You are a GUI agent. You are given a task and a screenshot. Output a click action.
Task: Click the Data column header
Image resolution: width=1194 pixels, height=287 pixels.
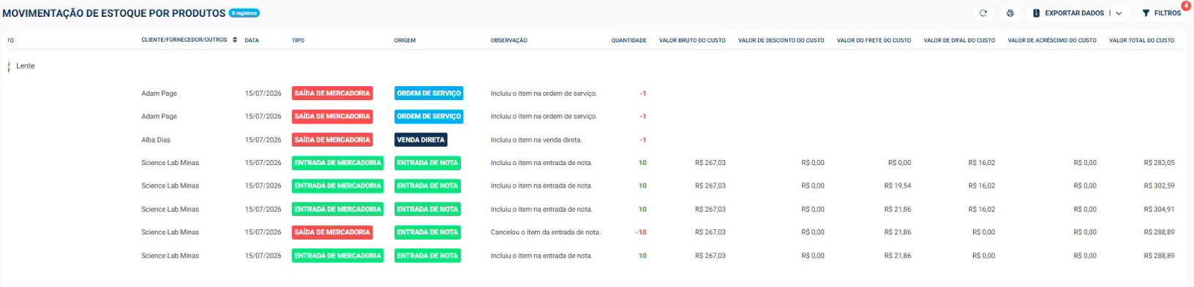[x=252, y=40]
